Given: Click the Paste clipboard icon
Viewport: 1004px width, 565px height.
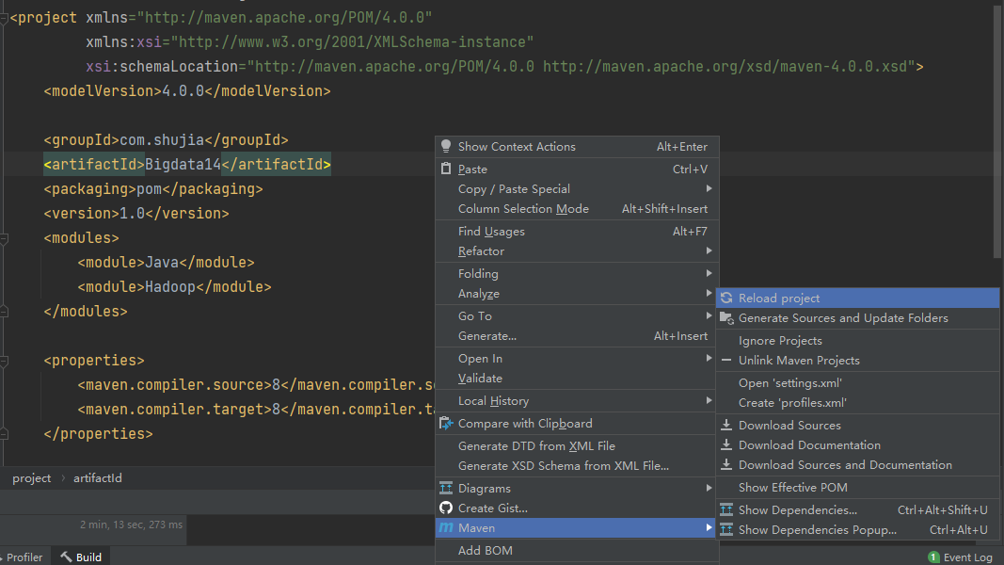Looking at the screenshot, I should [446, 169].
